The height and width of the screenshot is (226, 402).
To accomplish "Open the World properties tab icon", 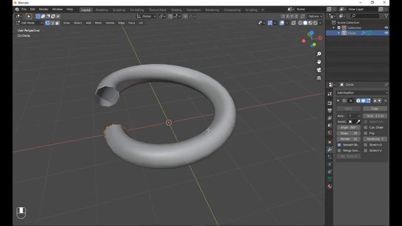I will pyautogui.click(x=330, y=133).
